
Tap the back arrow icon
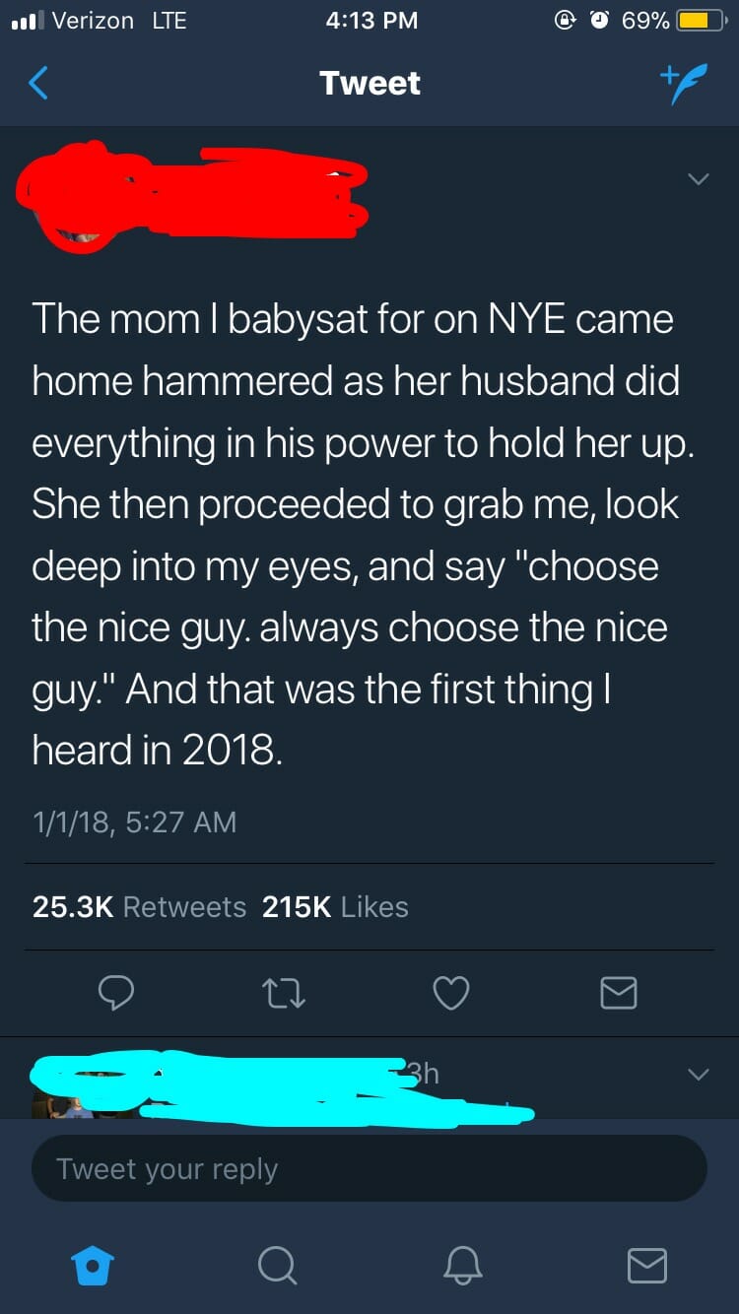click(x=38, y=84)
